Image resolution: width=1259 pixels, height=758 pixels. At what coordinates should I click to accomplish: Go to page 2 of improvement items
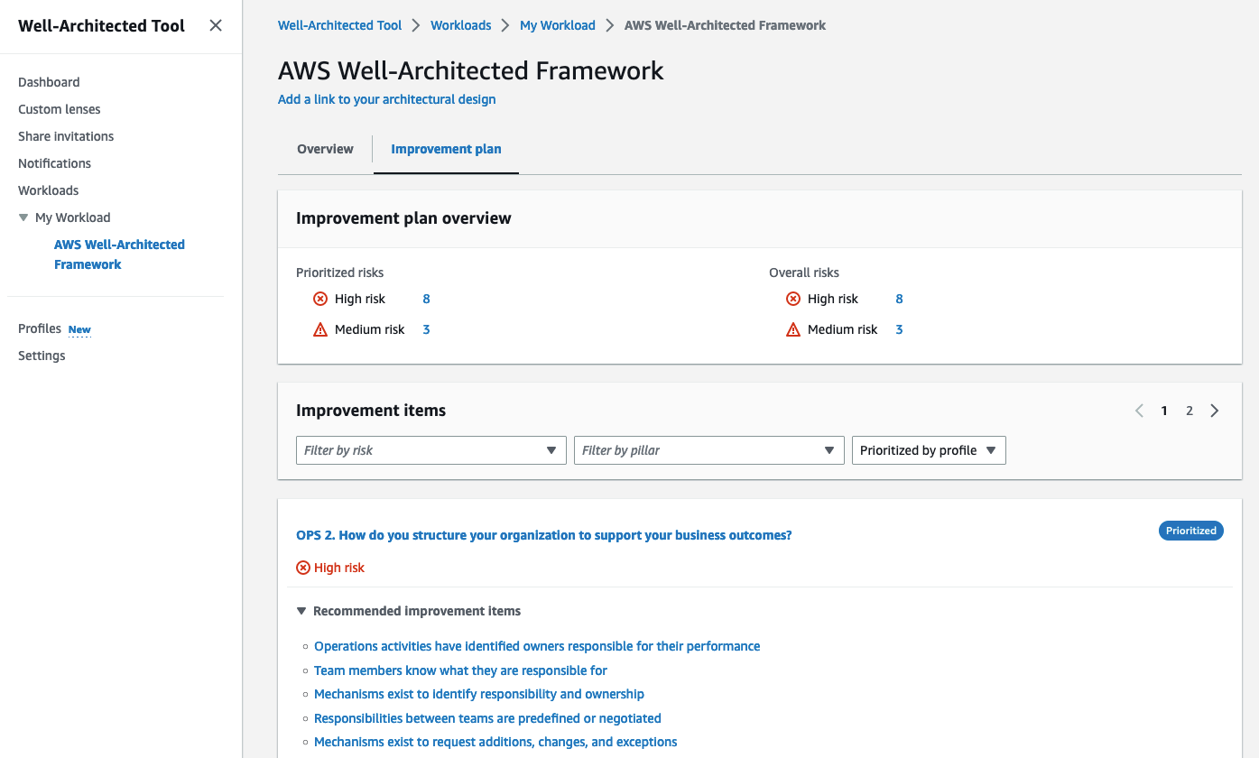click(x=1190, y=411)
